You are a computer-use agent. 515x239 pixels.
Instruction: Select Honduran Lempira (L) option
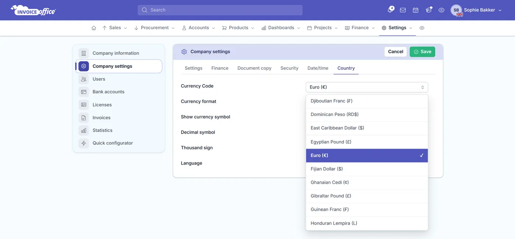tap(367, 223)
